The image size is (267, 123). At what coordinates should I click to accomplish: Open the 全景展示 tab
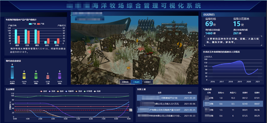(147, 82)
